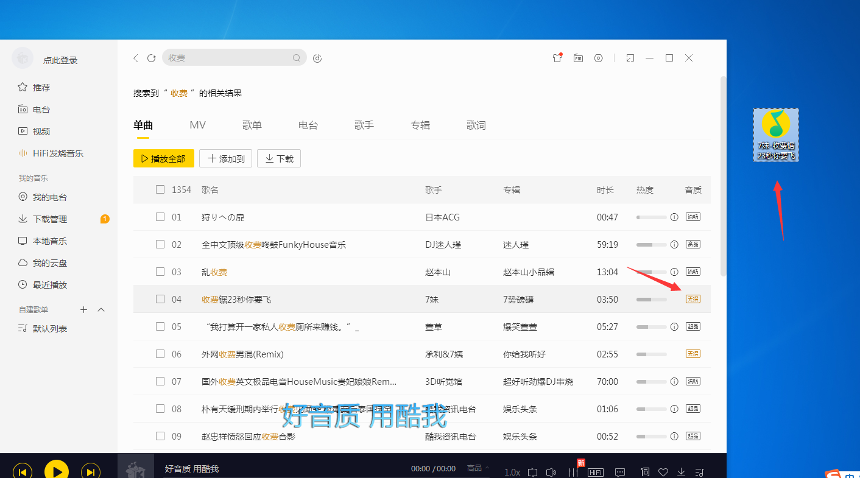Click 播放全部 button
The width and height of the screenshot is (860, 478).
coord(163,158)
